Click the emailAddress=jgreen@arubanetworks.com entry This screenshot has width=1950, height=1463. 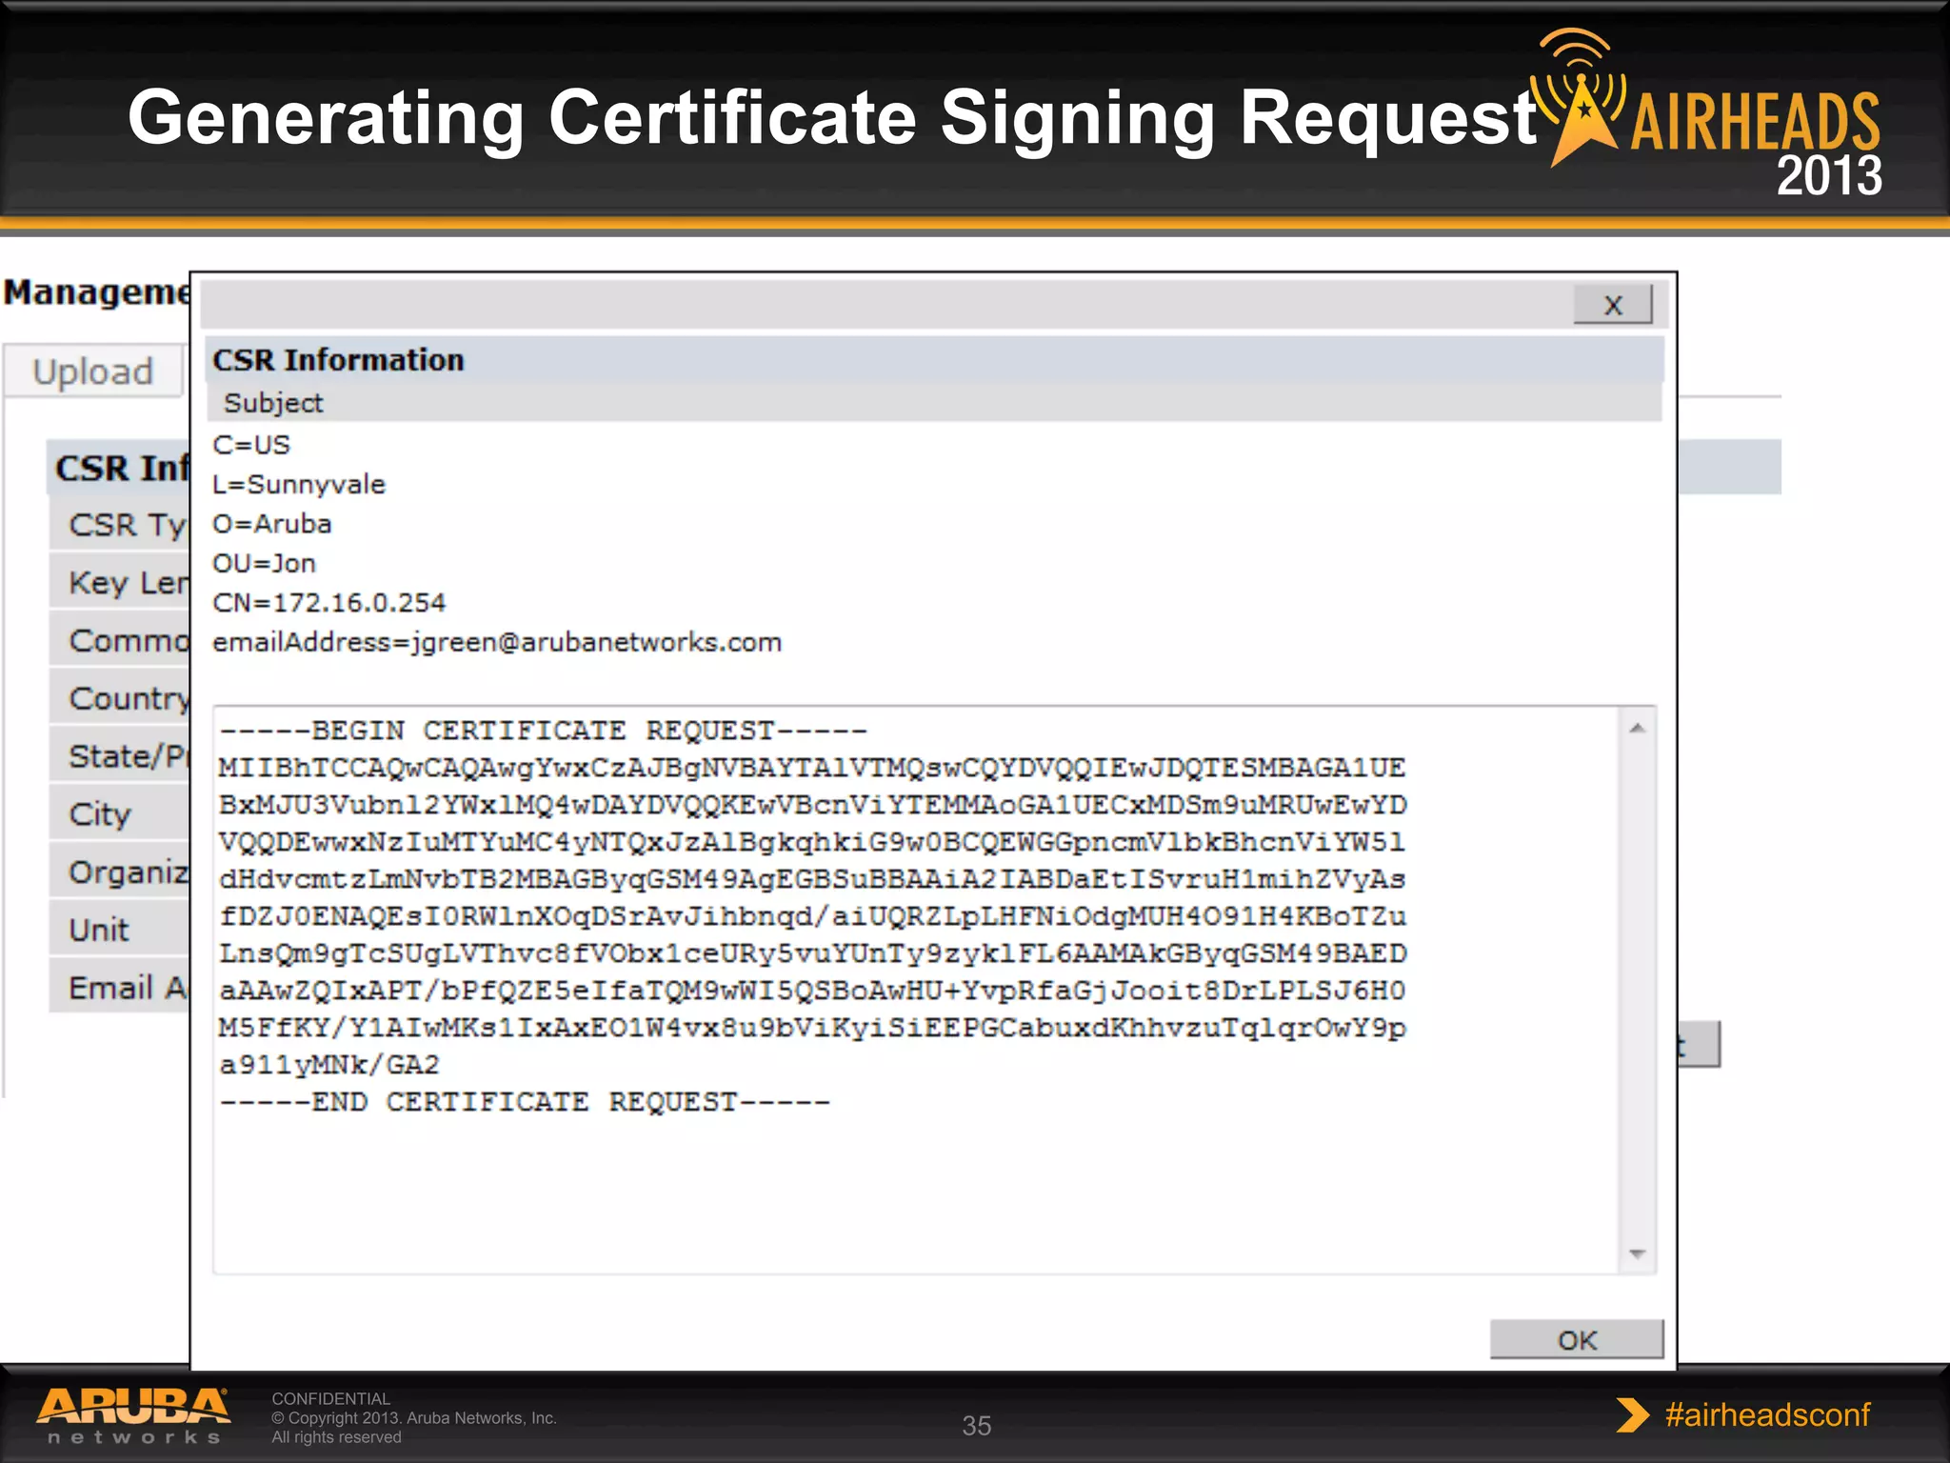tap(497, 643)
